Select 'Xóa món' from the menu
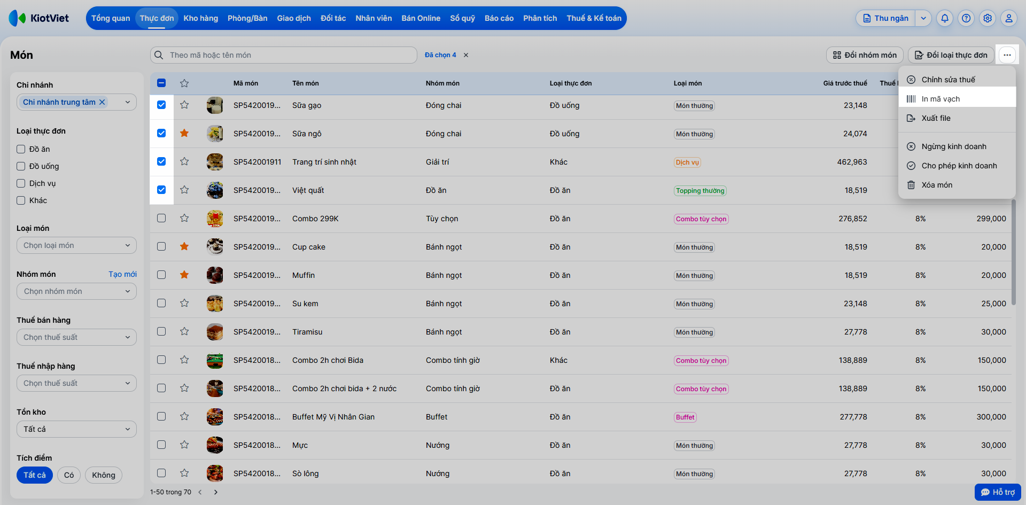The image size is (1026, 505). click(957, 185)
